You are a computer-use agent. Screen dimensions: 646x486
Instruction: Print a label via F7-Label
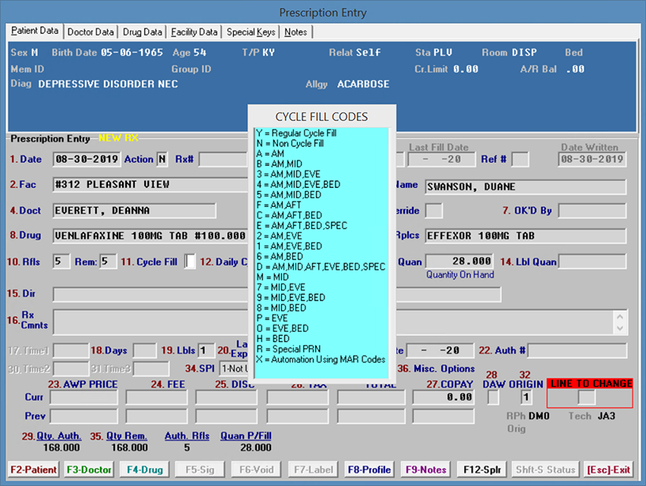(x=312, y=469)
